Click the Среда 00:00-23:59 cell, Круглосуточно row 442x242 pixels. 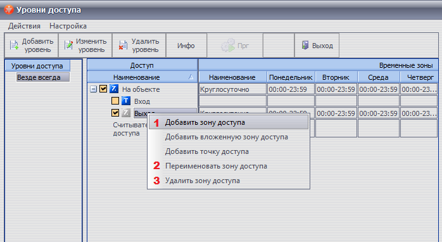point(379,89)
